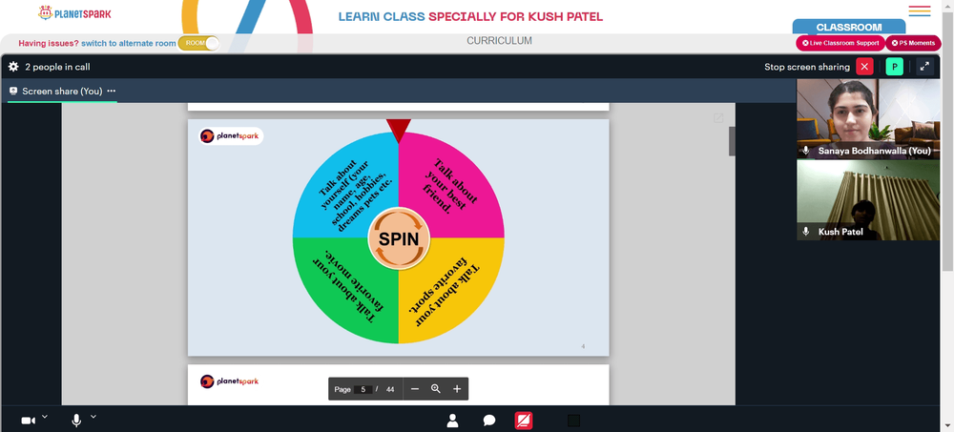The height and width of the screenshot is (432, 954).
Task: Click the pop-out icon on the shared document
Action: (x=718, y=118)
